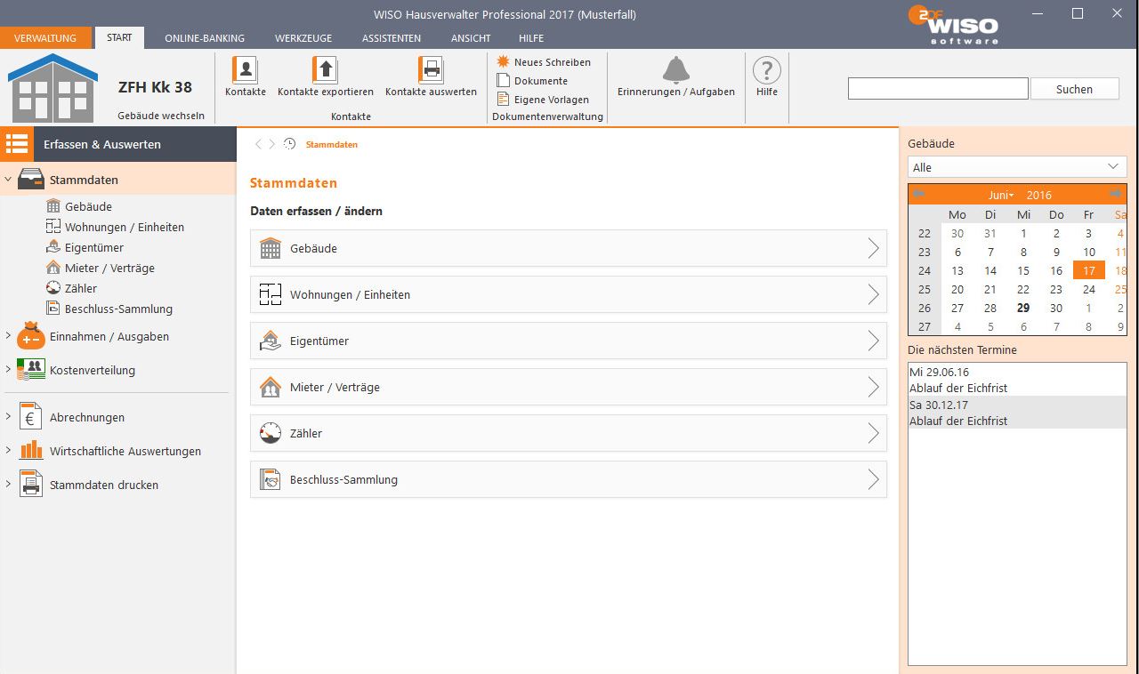The image size is (1139, 674).
Task: Select Zähler in the left sidebar tree
Action: click(81, 288)
